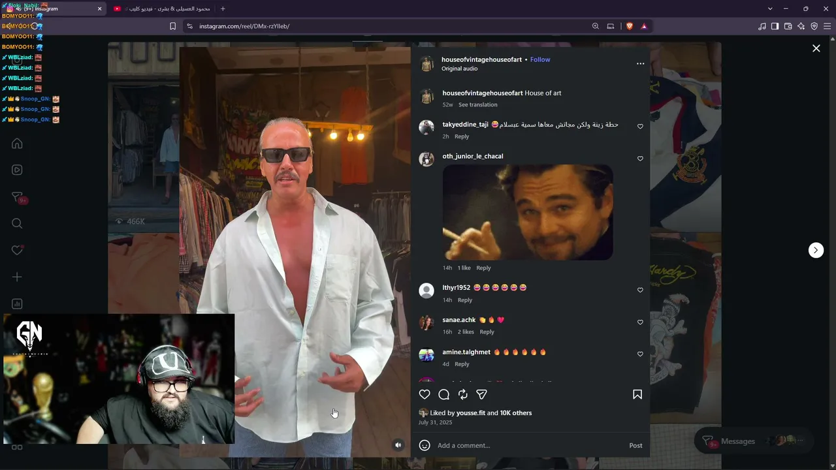Viewport: 836px width, 470px height.
Task: Share the reel with the paper plane icon
Action: click(481, 394)
